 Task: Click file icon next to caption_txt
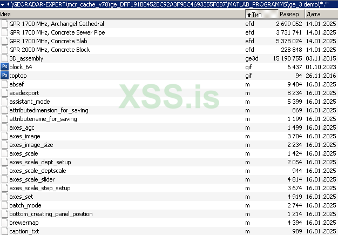click(x=4, y=231)
